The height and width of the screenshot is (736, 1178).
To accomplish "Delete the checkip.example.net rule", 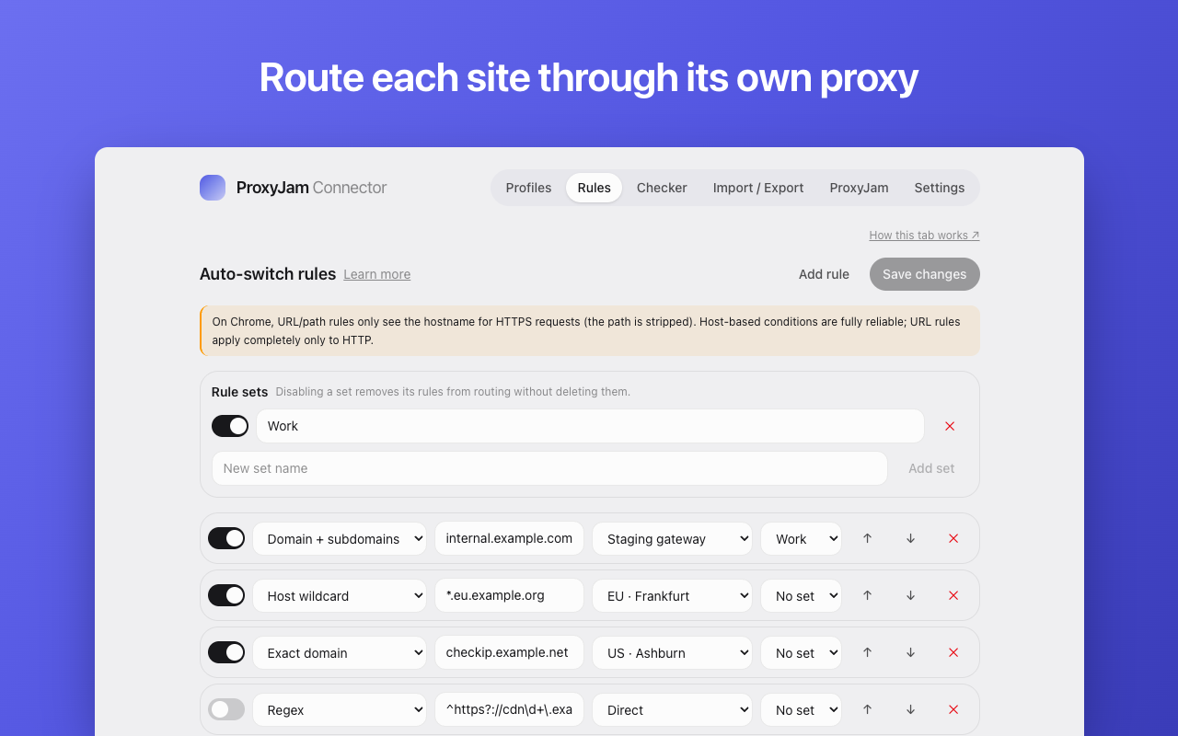I will click(953, 652).
